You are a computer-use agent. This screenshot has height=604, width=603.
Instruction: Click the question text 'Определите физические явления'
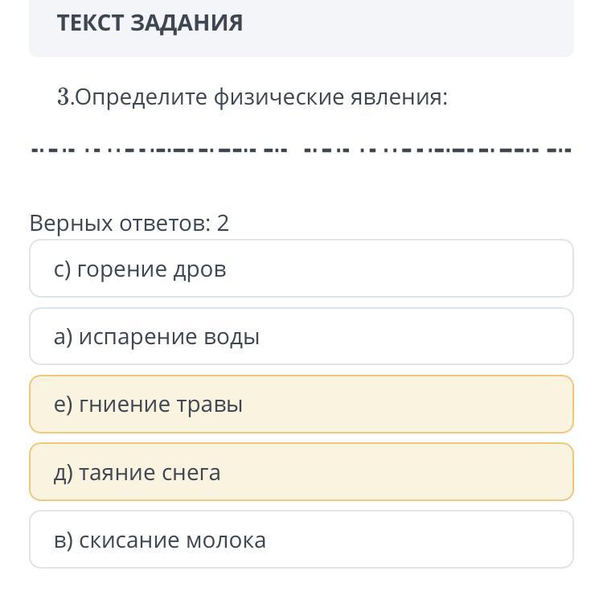click(x=262, y=97)
